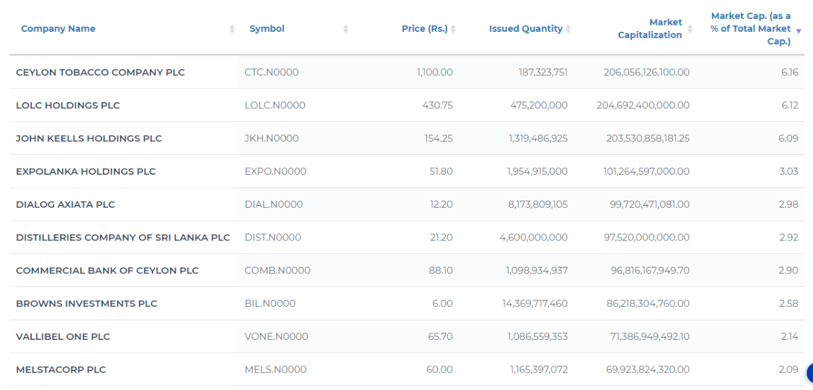Click Market Cap. (as a % of Total) header
Screen dimensions: 813x390
[751, 28]
